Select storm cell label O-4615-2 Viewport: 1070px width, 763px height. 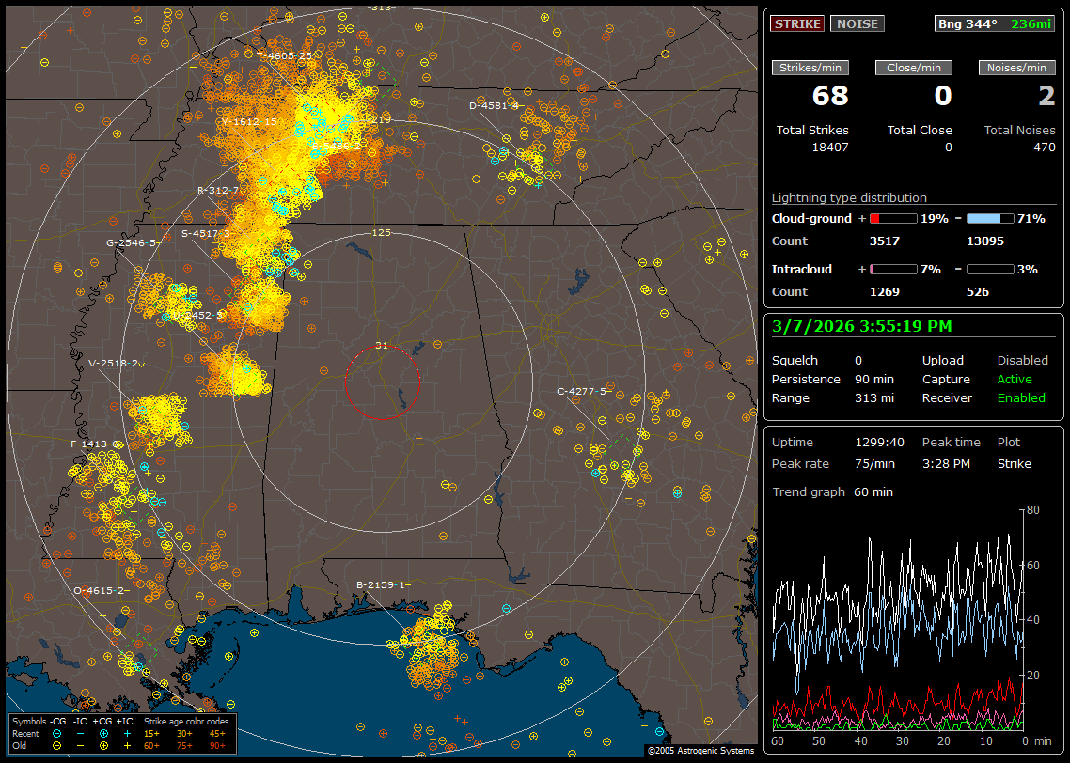click(x=100, y=590)
